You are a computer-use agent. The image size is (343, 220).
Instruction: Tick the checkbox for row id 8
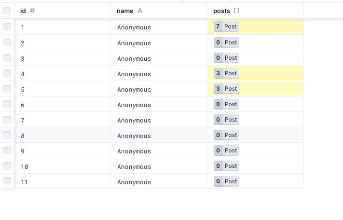(x=7, y=135)
